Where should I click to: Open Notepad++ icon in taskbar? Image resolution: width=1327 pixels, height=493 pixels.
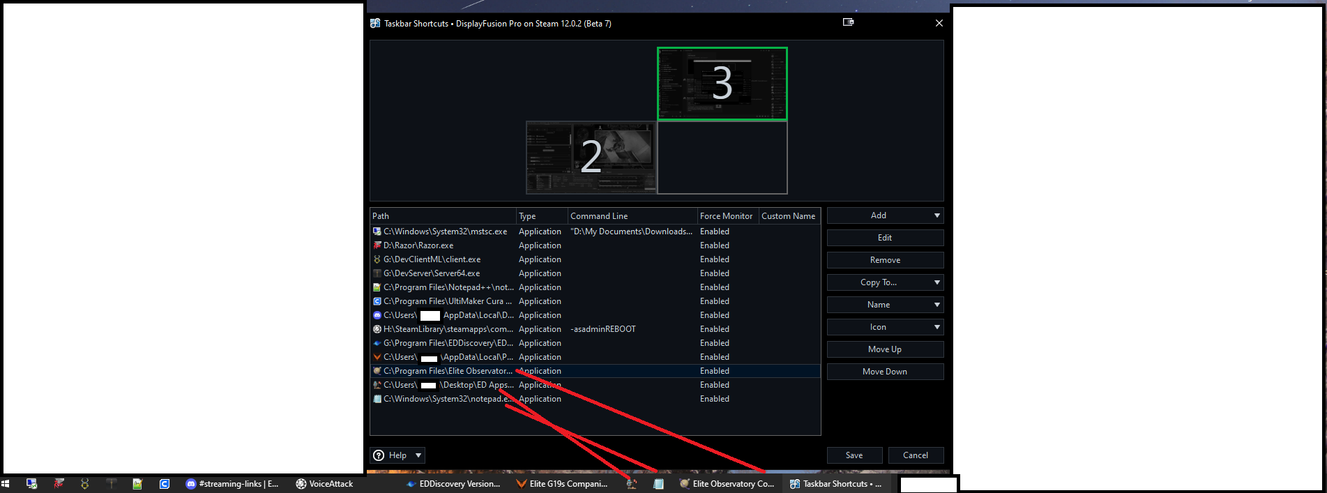click(137, 483)
